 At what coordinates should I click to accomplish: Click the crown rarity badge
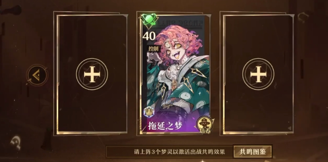tap(149, 112)
